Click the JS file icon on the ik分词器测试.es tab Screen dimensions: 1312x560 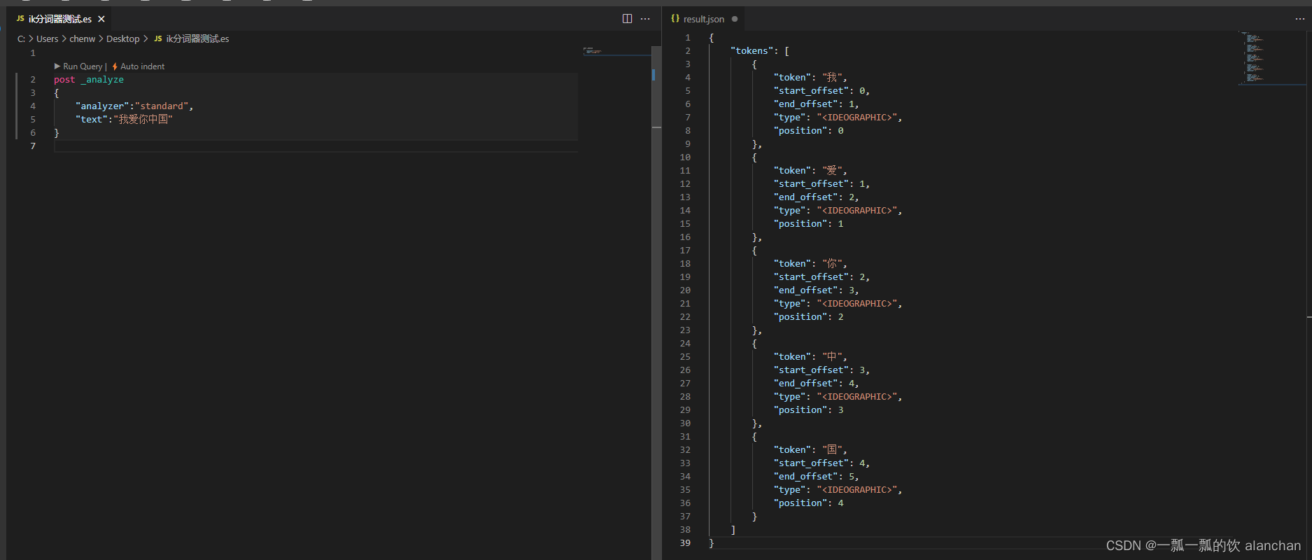pos(20,19)
